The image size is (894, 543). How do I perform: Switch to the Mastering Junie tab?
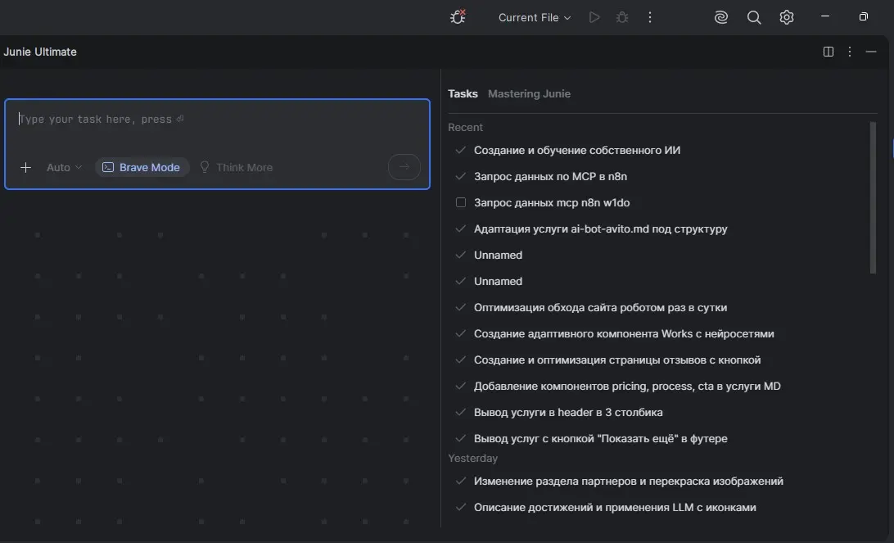click(529, 93)
